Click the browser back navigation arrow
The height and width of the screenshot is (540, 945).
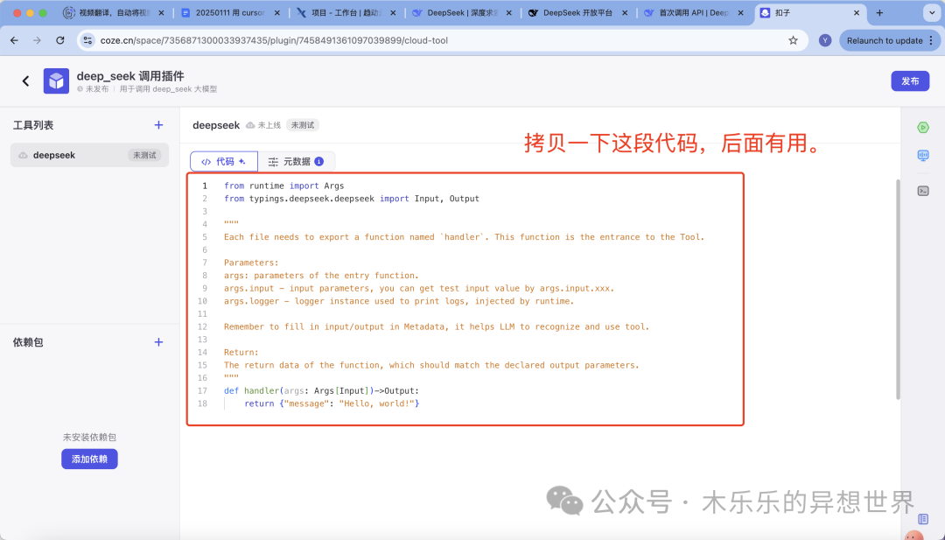pos(15,40)
